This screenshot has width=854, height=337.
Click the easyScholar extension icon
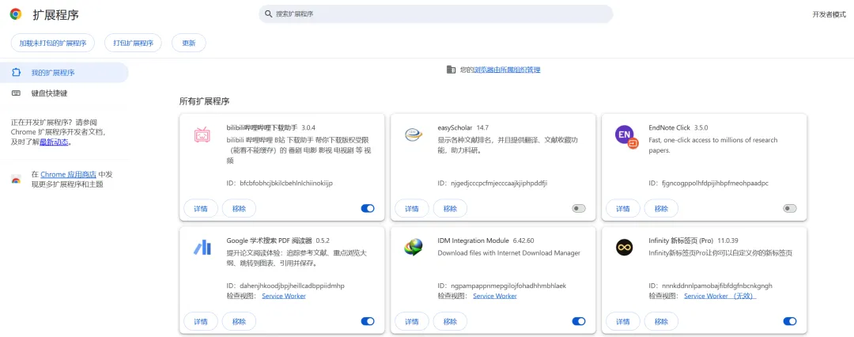(x=414, y=134)
